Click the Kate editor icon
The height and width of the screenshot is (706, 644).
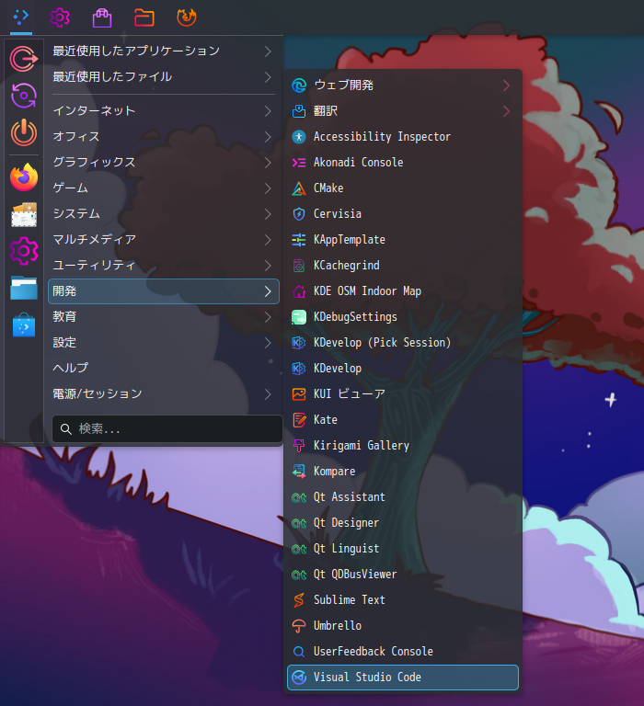(299, 420)
